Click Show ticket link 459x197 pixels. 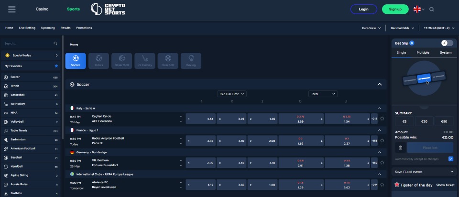tap(445, 185)
